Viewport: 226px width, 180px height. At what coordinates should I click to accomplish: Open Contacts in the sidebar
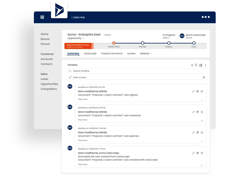pyautogui.click(x=47, y=64)
